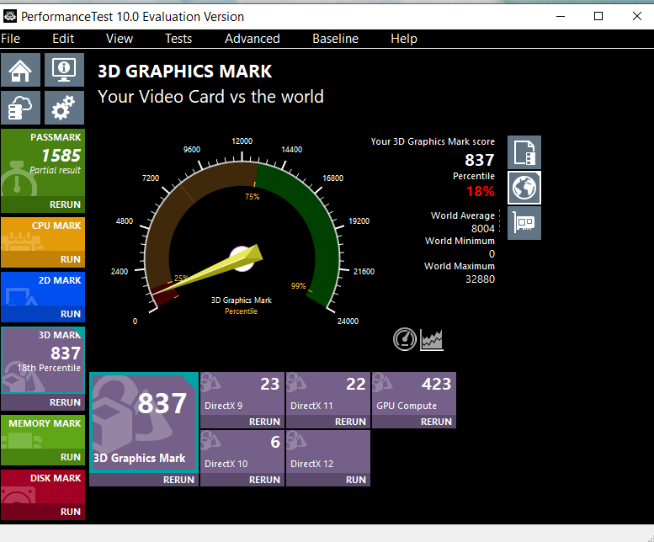Maximize the PerformanceTest window
The width and height of the screenshot is (654, 542).
click(598, 16)
